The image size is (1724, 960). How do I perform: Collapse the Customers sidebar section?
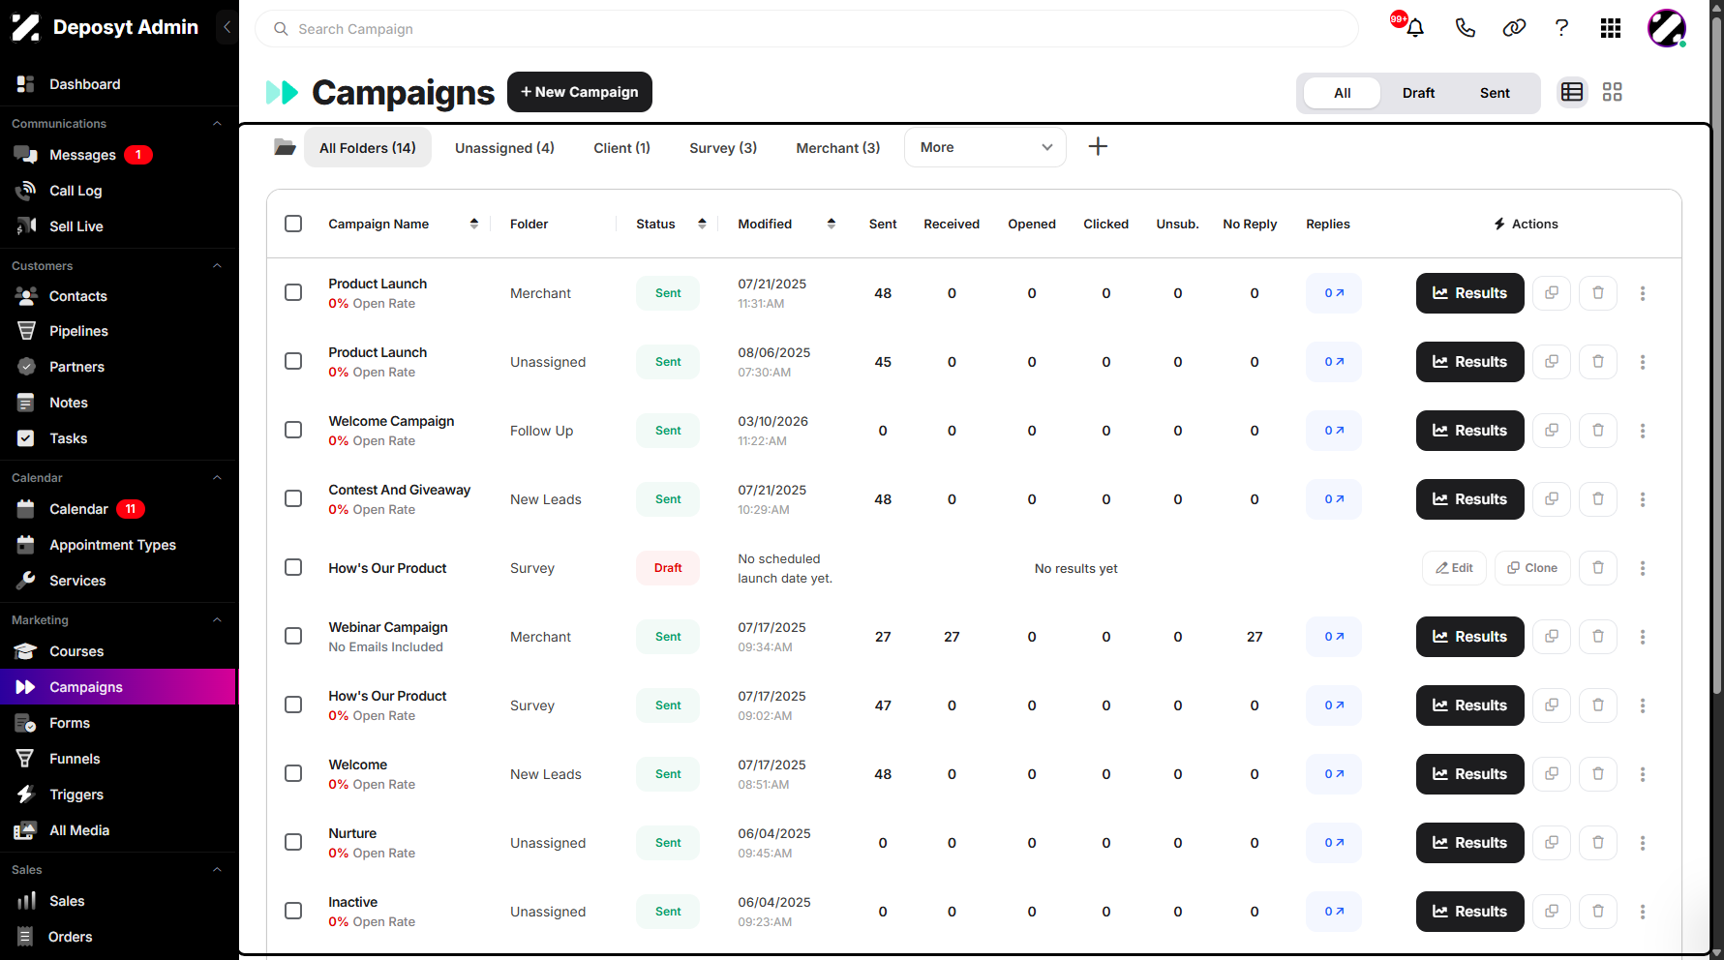[217, 265]
